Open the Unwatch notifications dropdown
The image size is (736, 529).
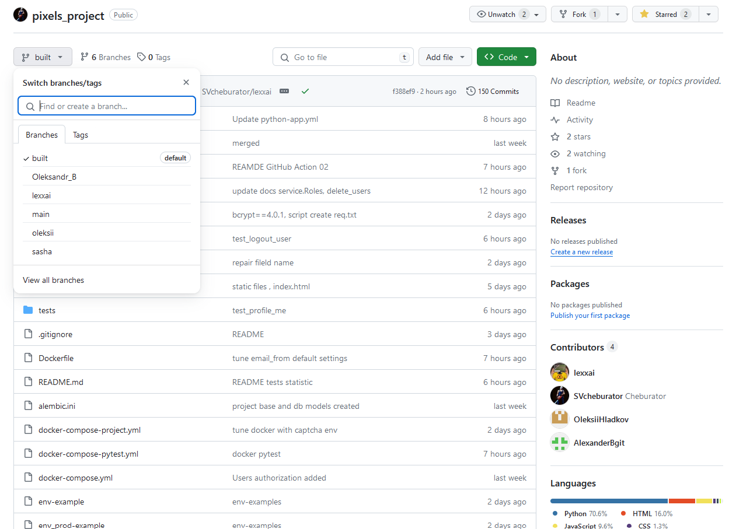(x=508, y=14)
